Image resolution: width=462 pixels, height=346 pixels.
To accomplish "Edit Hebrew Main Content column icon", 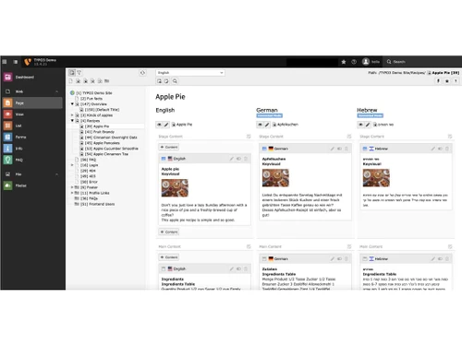I will (450, 246).
